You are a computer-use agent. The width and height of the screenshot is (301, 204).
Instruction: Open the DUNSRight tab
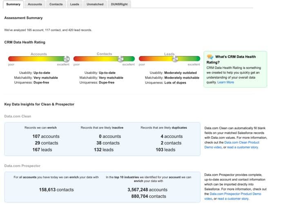point(119,4)
